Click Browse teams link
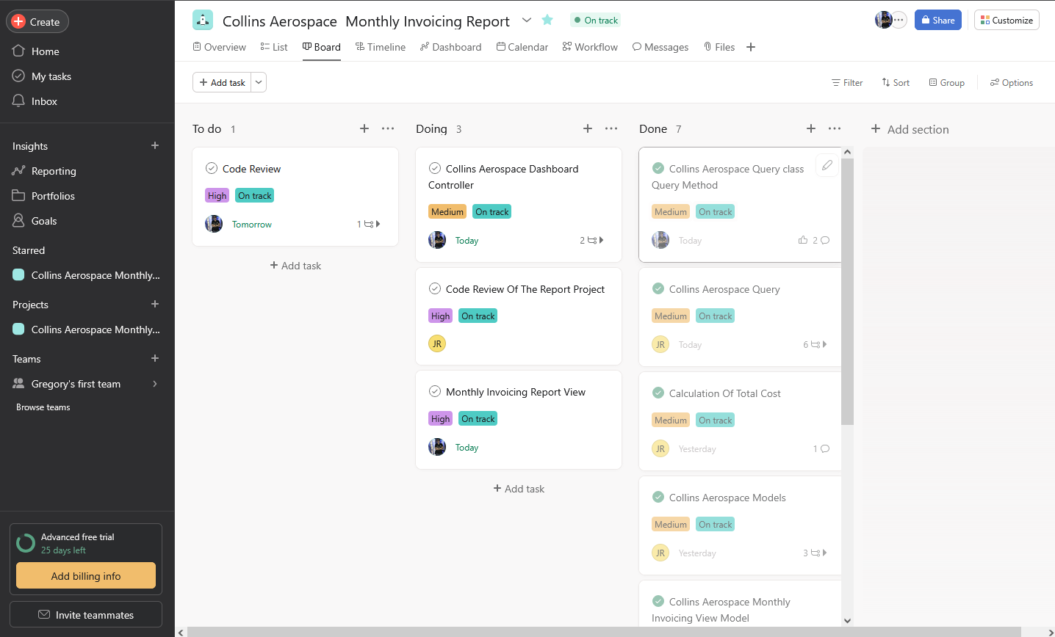 click(x=43, y=407)
